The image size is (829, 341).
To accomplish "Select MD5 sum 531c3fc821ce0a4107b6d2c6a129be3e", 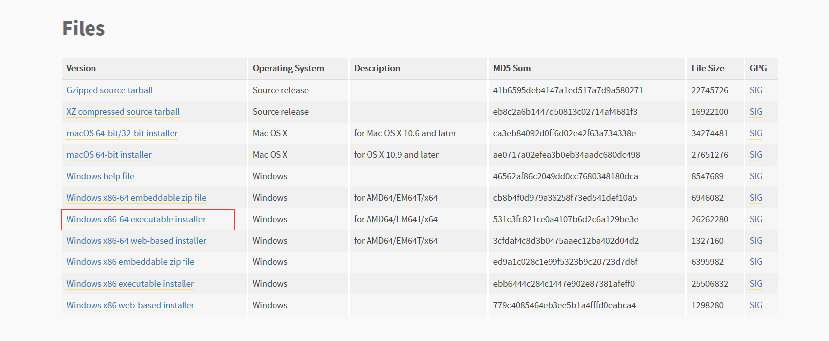I will click(565, 219).
